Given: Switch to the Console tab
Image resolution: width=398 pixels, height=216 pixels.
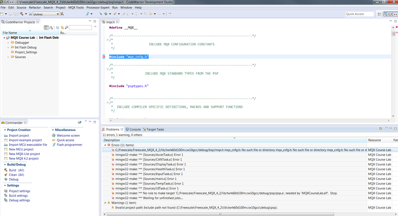Looking at the screenshot, I should (x=135, y=129).
